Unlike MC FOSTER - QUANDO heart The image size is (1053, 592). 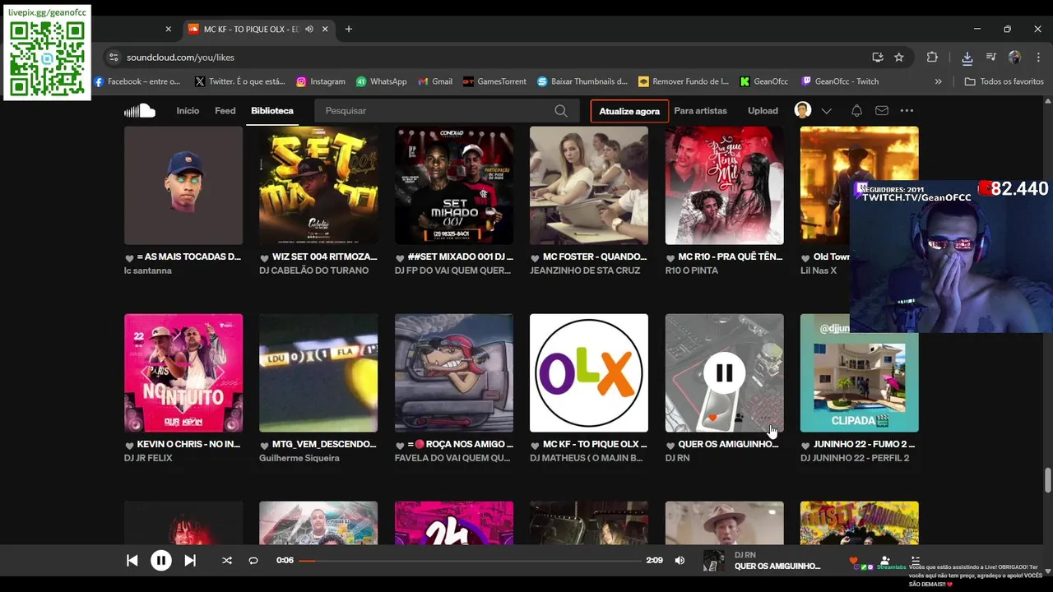click(x=535, y=257)
